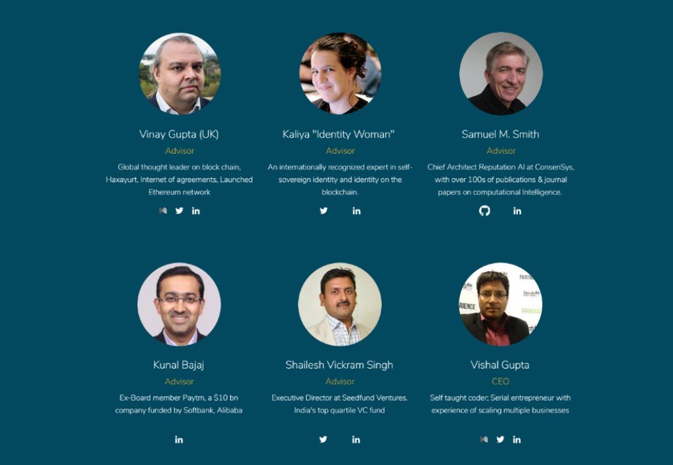673x465 pixels.
Task: Click Samuel M. Smith's profile photo
Action: click(501, 74)
